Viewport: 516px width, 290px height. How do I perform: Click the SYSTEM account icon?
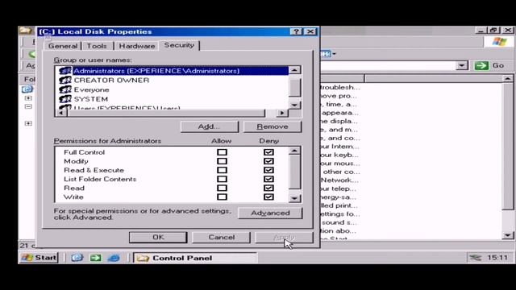(65, 99)
